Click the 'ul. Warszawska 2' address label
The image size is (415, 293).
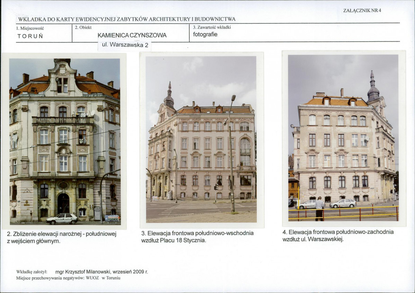(125, 45)
